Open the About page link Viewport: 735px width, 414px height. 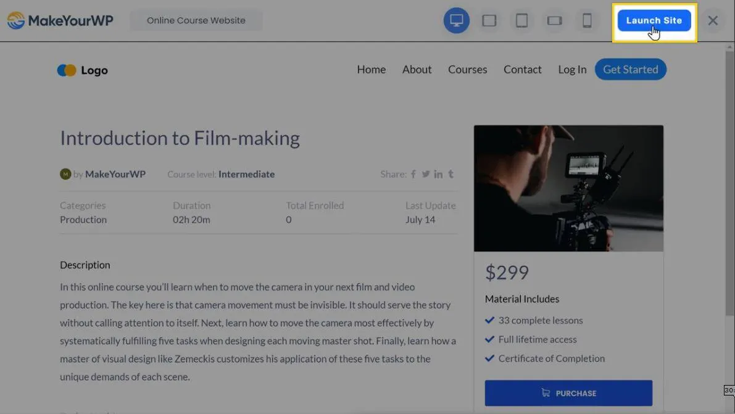click(417, 70)
